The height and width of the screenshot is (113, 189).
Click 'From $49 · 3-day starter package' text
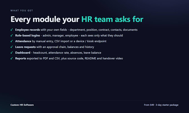click(161, 105)
